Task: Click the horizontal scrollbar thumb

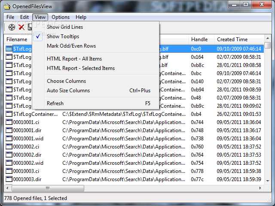Action: coord(48,188)
